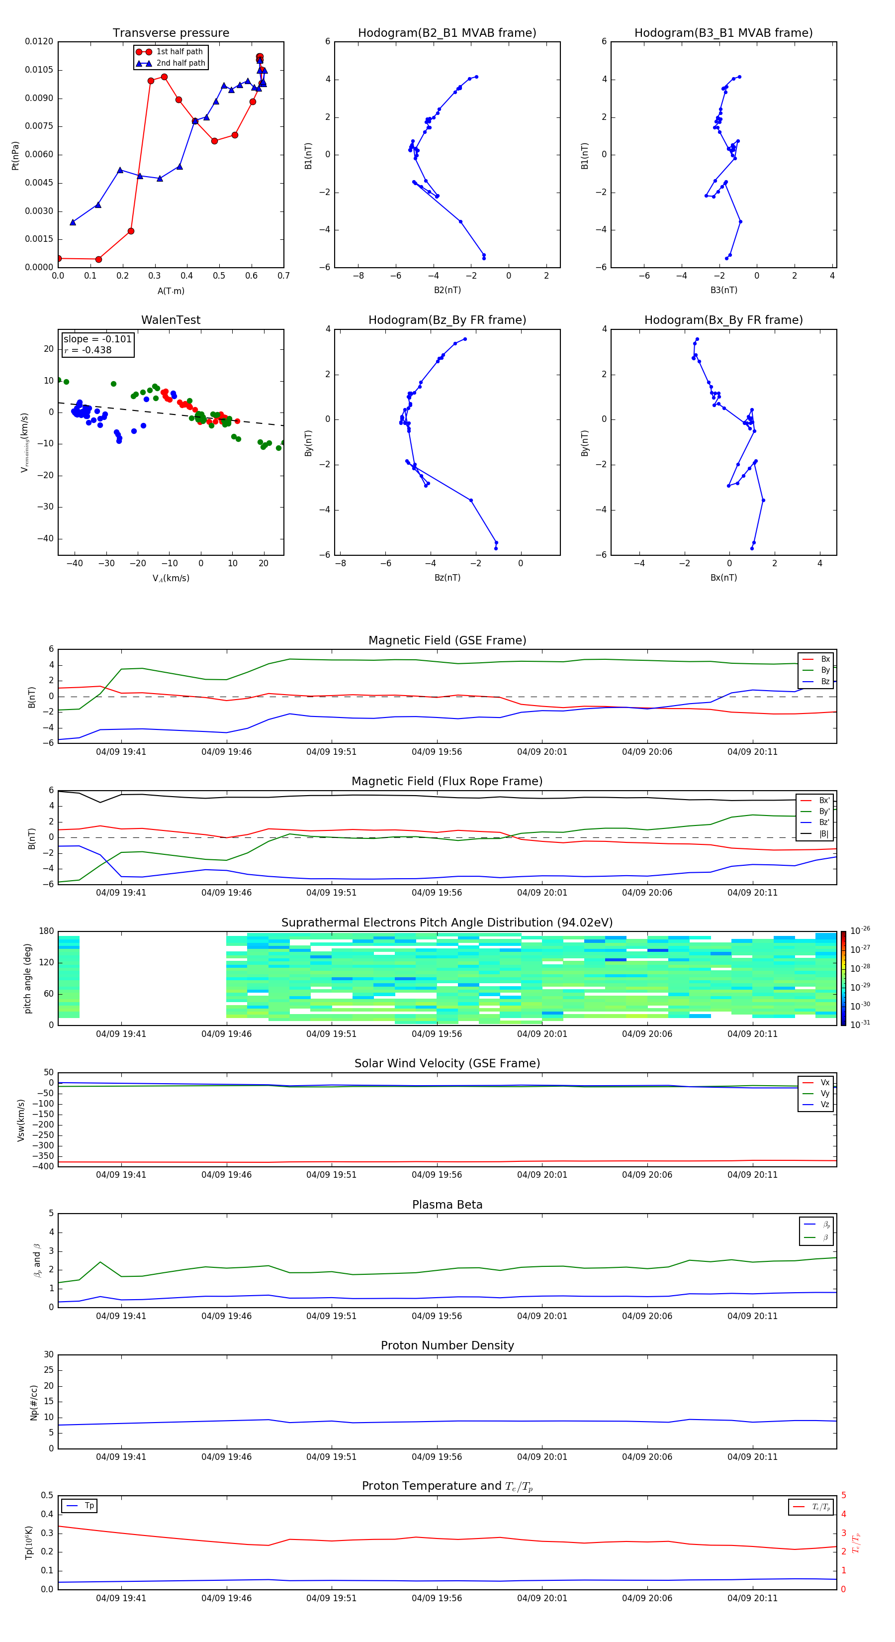This screenshot has width=895, height=1642.
Task: Click the Magnetic Field (Flux Rope Frame) title
Action: tap(447, 782)
